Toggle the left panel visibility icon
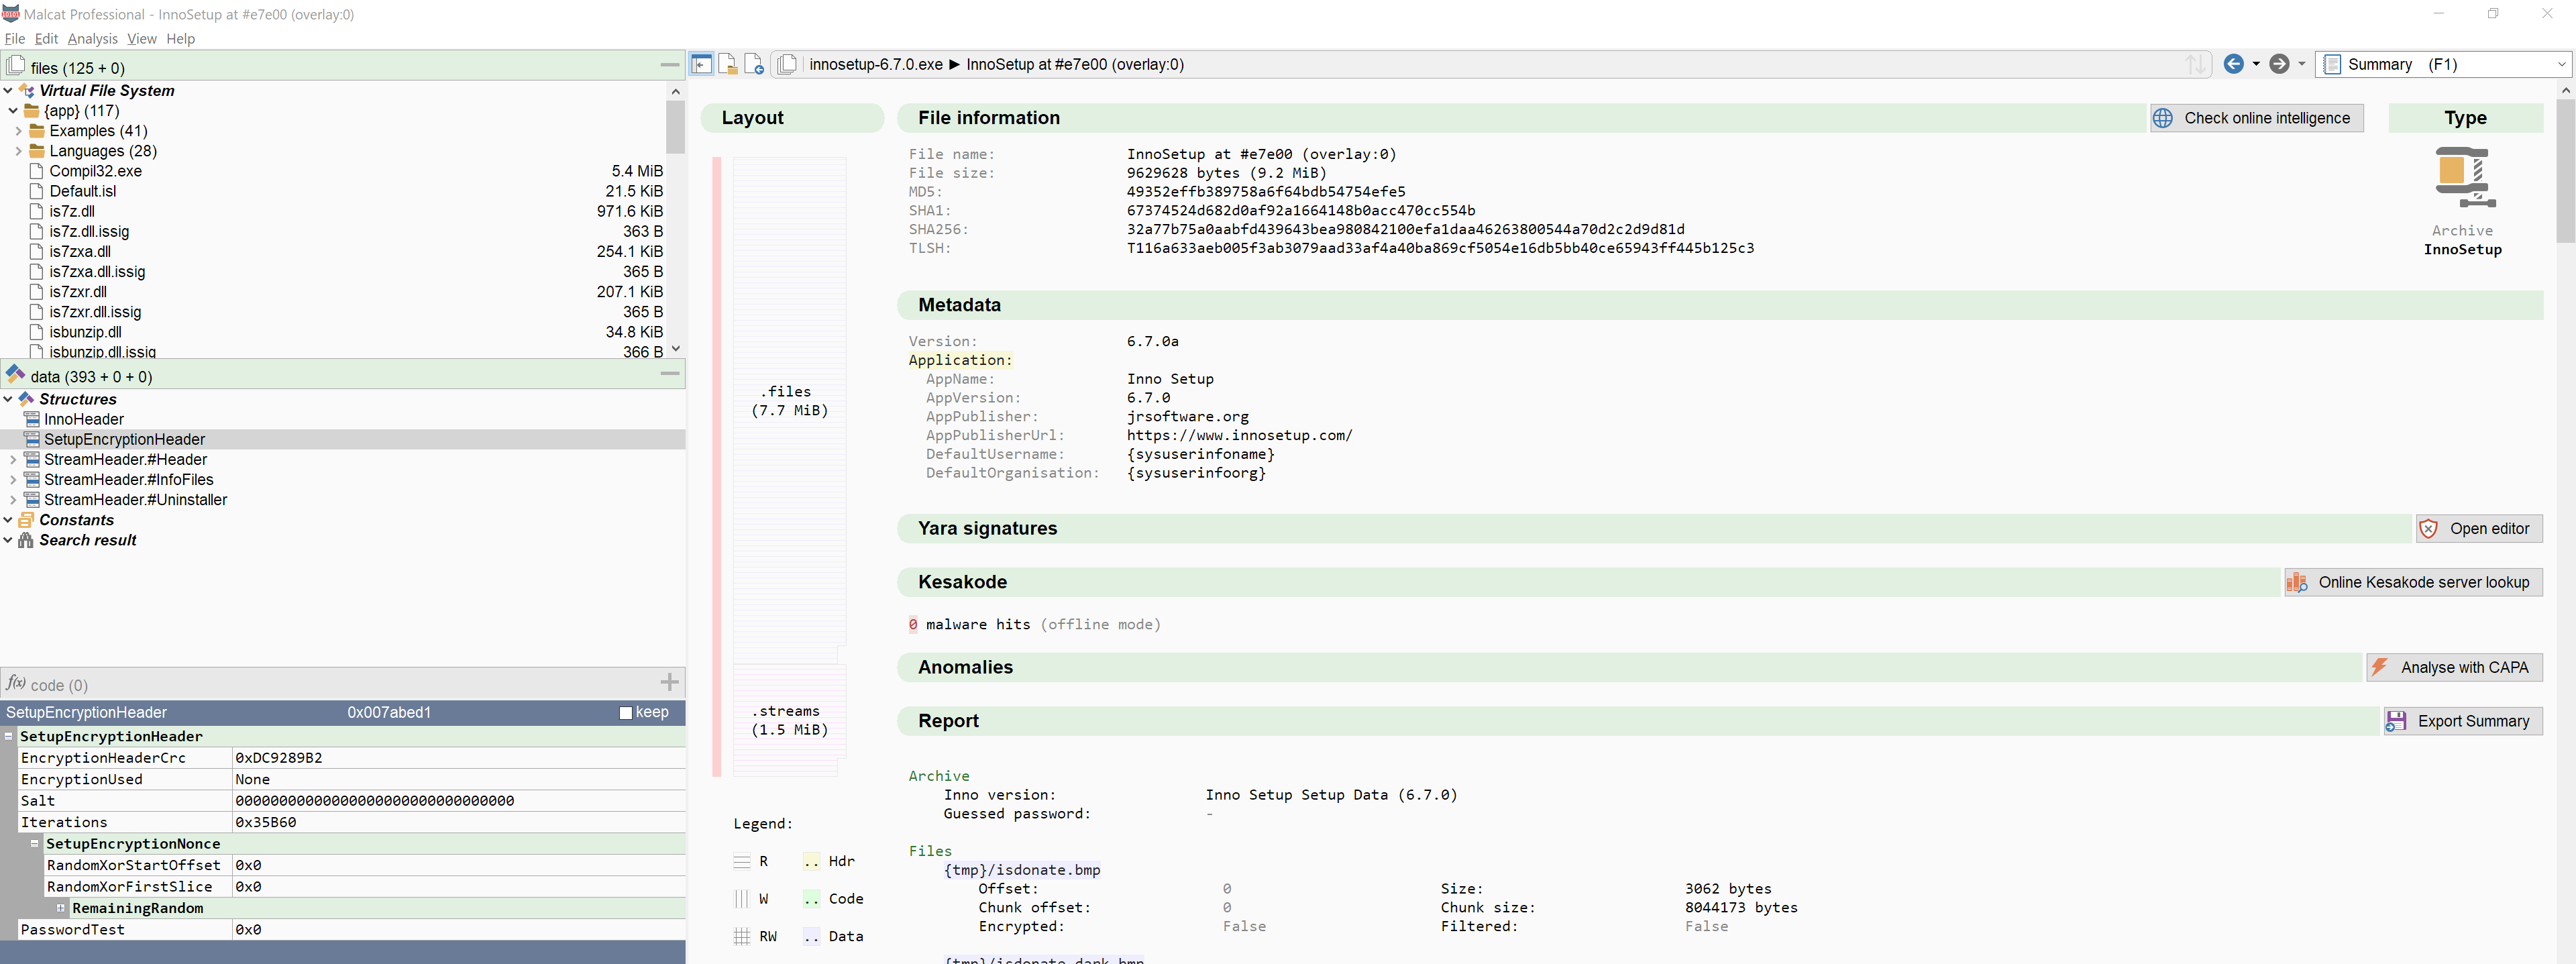Screen dimensions: 2576x964 click(x=702, y=64)
